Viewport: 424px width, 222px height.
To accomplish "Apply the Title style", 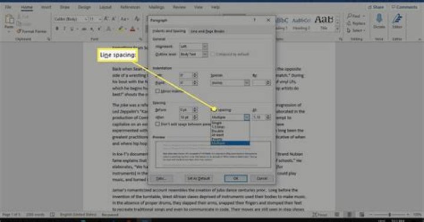I will click(324, 23).
